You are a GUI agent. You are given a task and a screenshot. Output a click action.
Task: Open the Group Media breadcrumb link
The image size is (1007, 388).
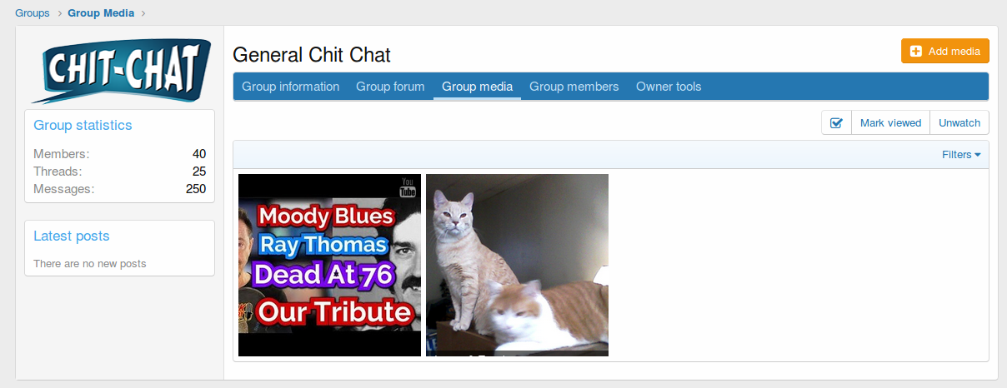pyautogui.click(x=101, y=13)
